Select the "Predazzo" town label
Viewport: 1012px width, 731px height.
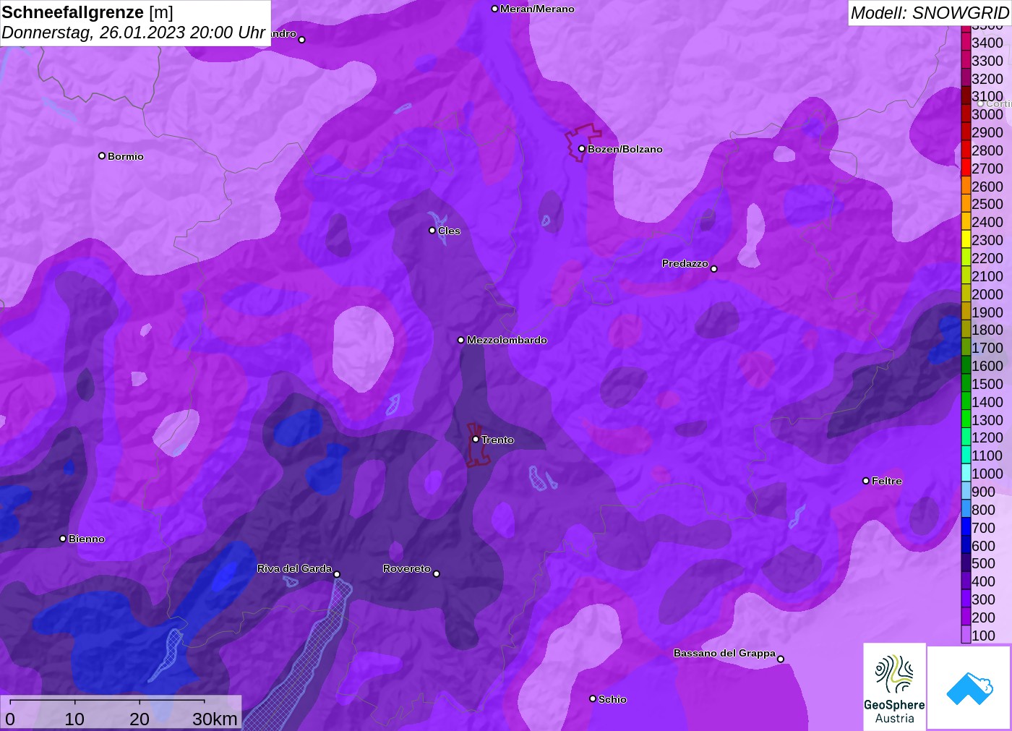pos(685,263)
